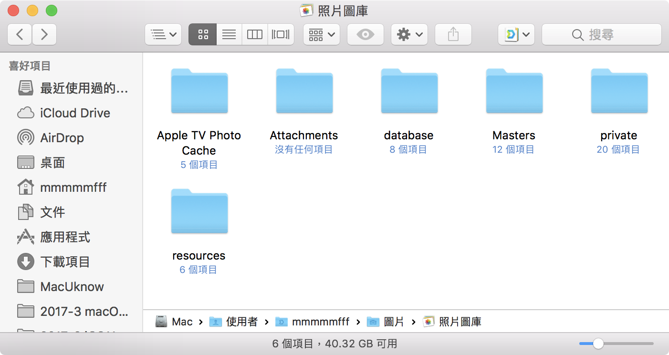Open the path outline dropdown in toolbar
The image size is (669, 355).
(x=163, y=34)
